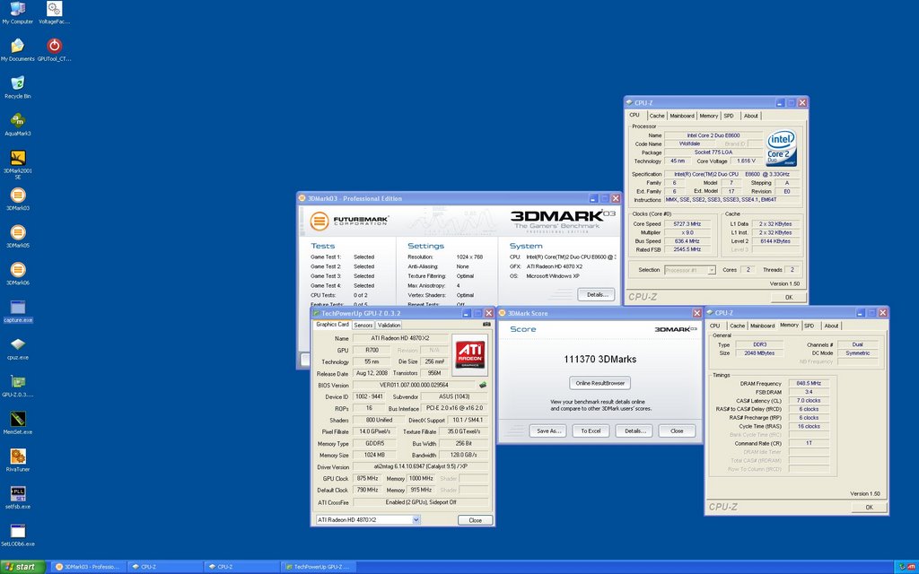Open Mainboard tab in top CPU-Z window
Image resolution: width=919 pixels, height=574 pixels.
[x=682, y=116]
